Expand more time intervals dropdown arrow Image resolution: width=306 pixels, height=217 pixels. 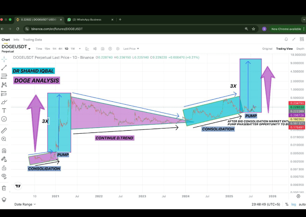pyautogui.click(x=80, y=49)
